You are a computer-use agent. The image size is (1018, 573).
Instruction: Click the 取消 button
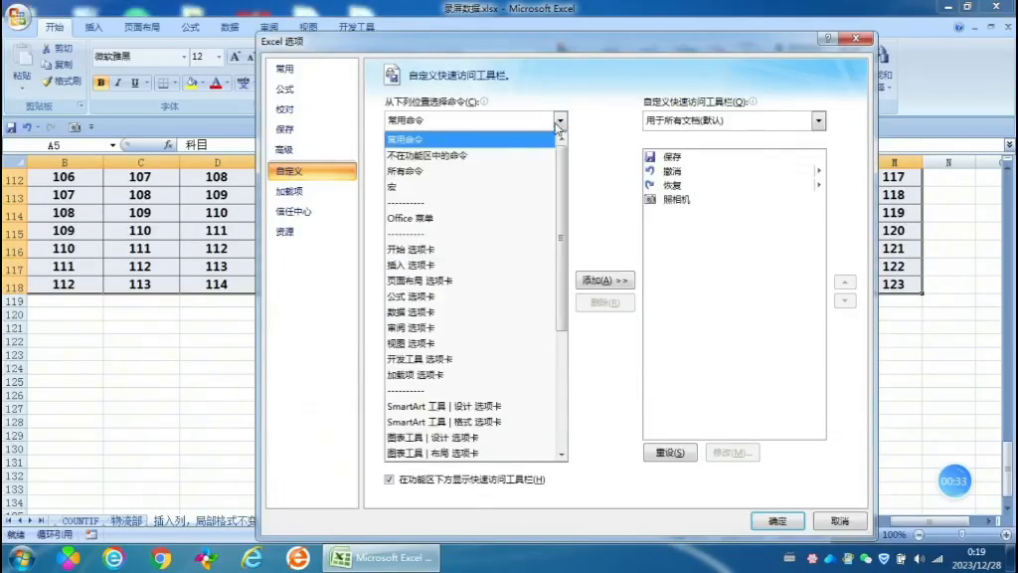840,521
